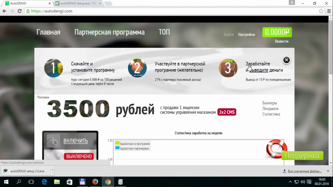Viewport: 333px width, 187px height.
Task: Open Action Center notification icon
Action: tap(309, 182)
